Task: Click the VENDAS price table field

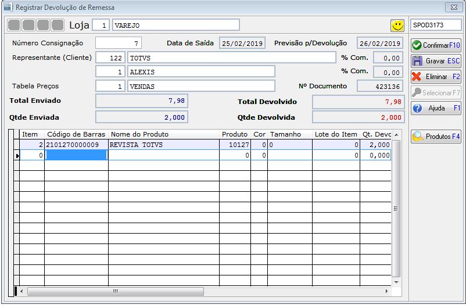Action: coord(201,86)
